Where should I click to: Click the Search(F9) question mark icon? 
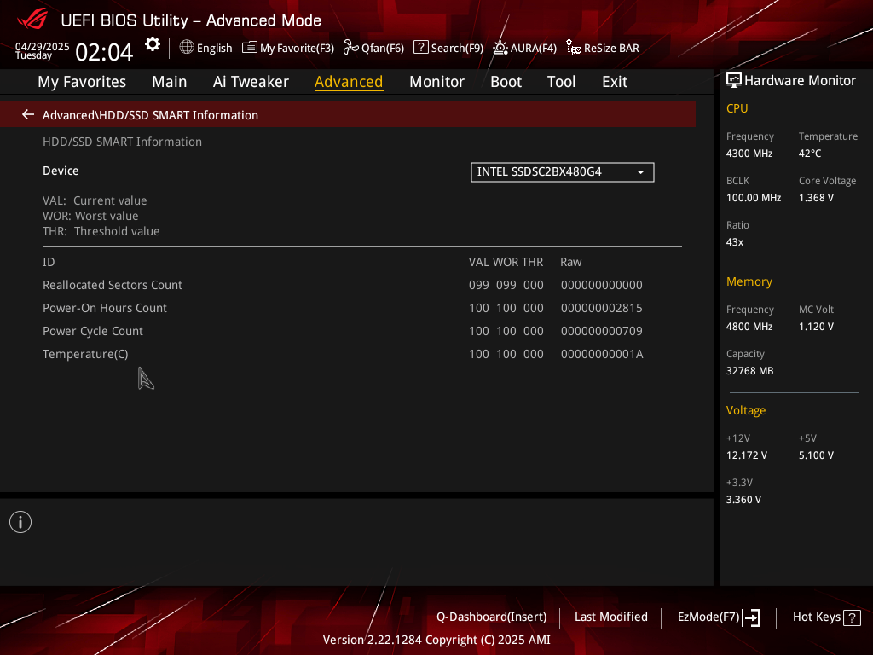point(421,48)
